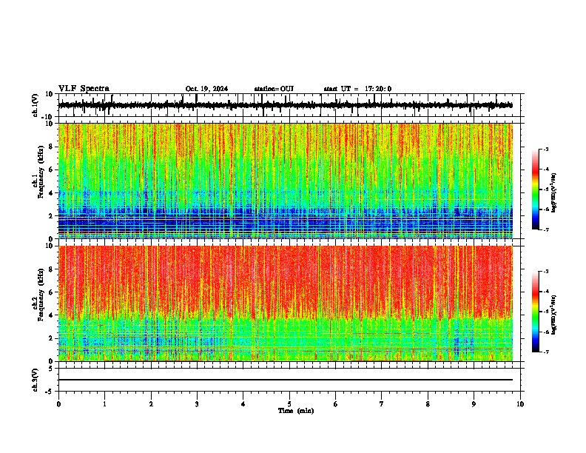Screen dimensions: 586x453
Task: Click the ch.1 spectrogram color scale bar
Action: pyautogui.click(x=536, y=189)
